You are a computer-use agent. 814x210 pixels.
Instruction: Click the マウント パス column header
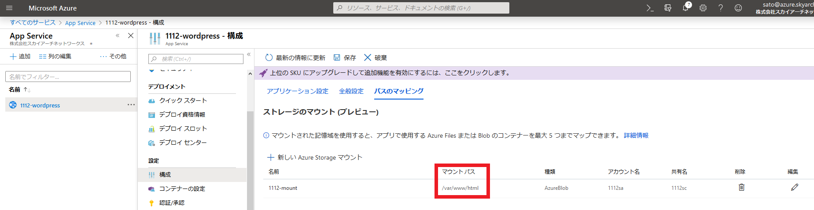pyautogui.click(x=458, y=171)
